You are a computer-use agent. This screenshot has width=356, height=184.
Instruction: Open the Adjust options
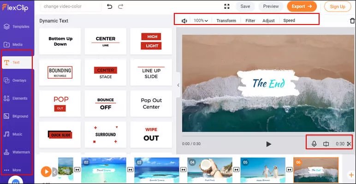(x=268, y=21)
